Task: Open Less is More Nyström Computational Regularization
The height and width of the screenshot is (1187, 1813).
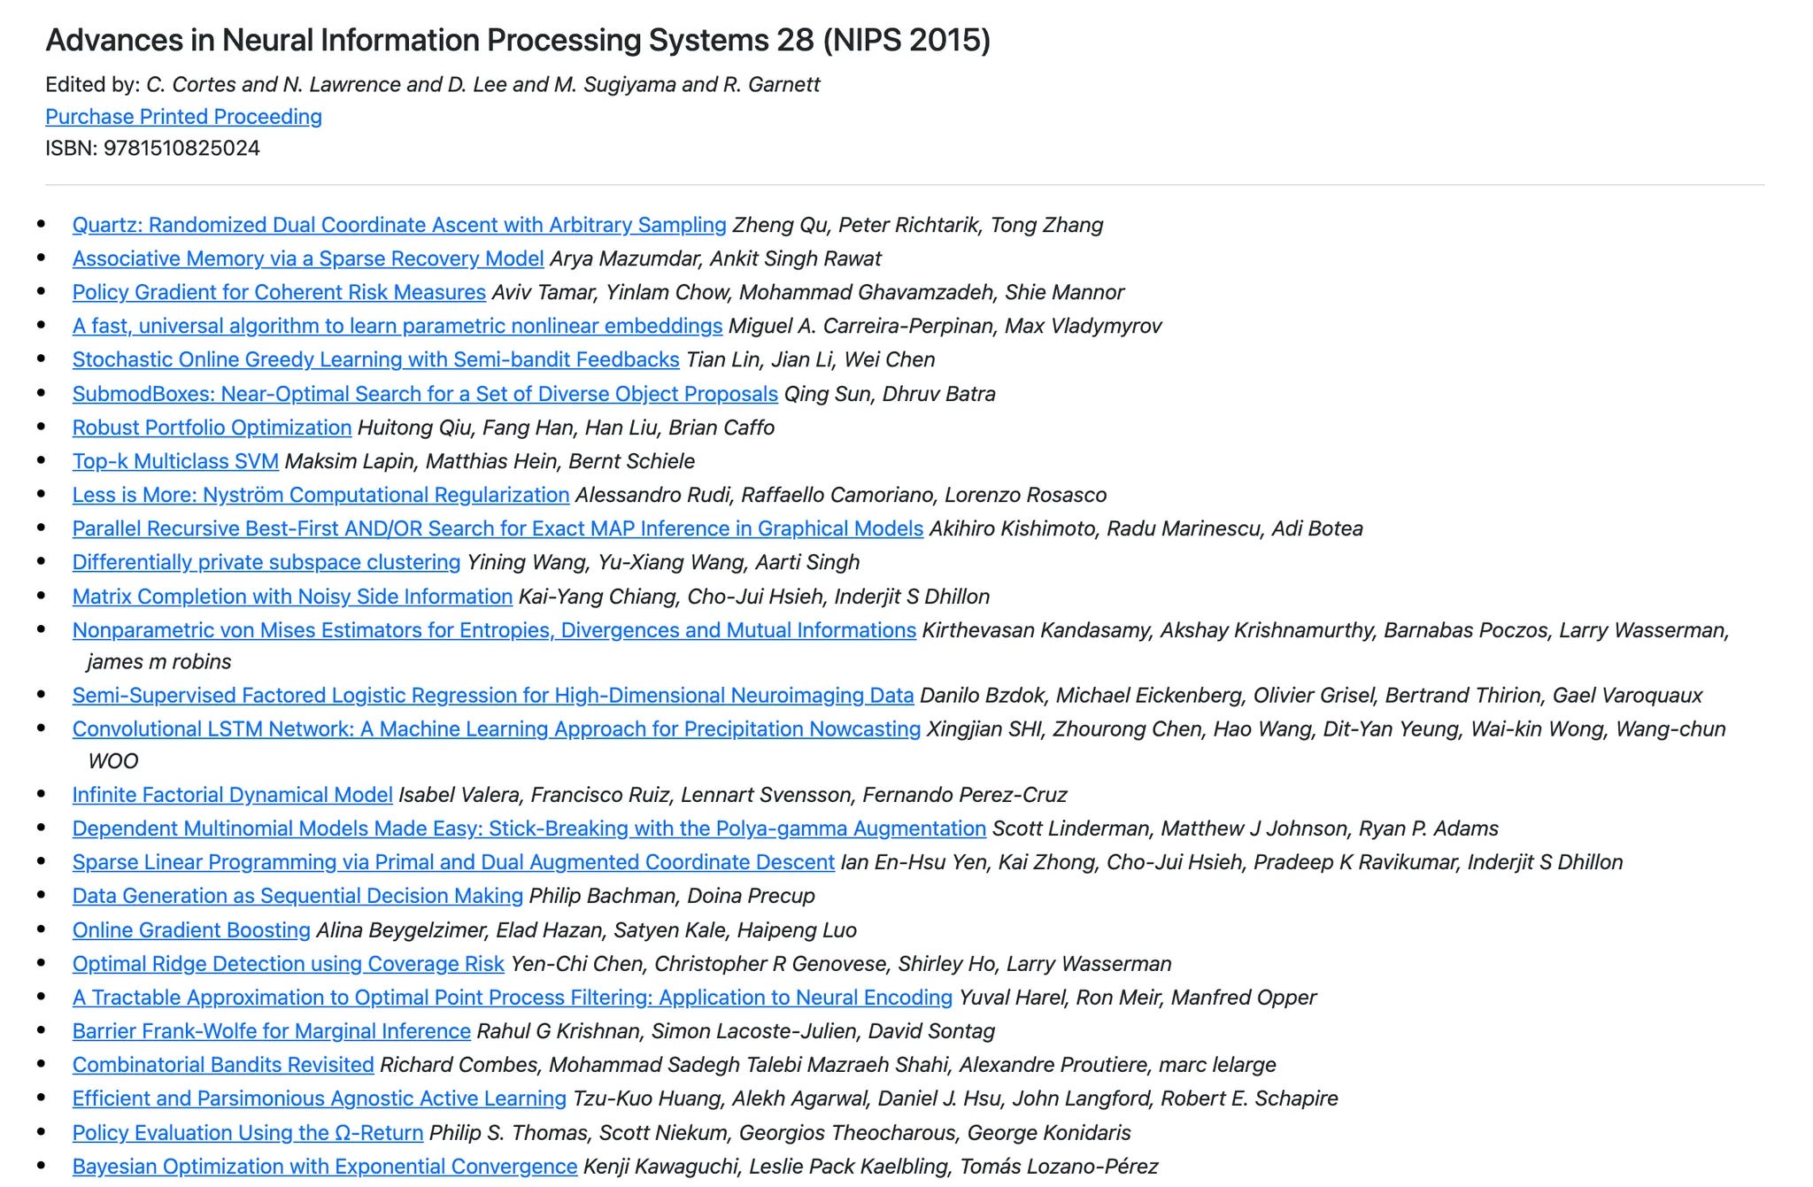Action: point(320,495)
